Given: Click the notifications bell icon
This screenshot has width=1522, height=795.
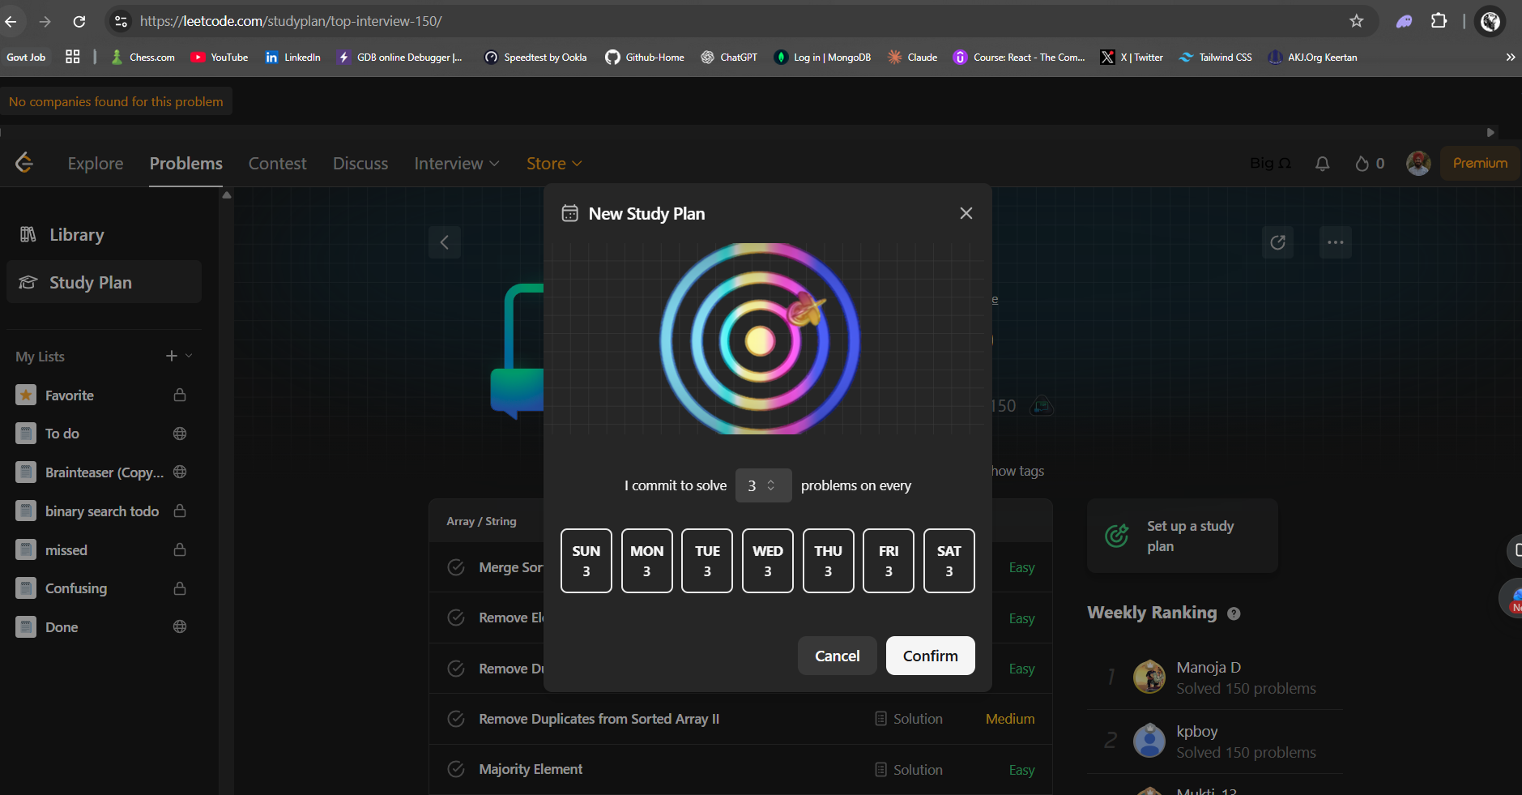Looking at the screenshot, I should click(1322, 164).
